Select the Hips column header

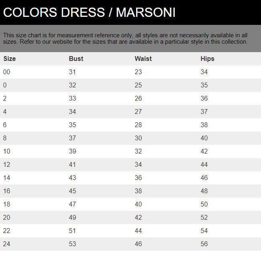coord(207,59)
